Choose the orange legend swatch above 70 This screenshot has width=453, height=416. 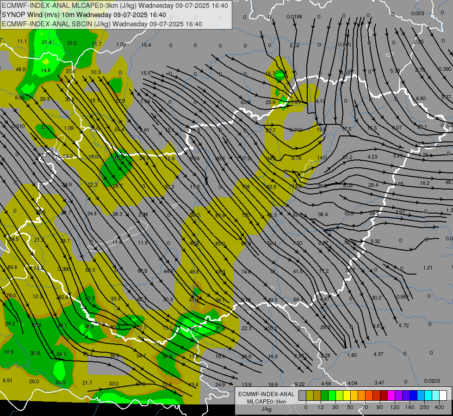point(362,395)
